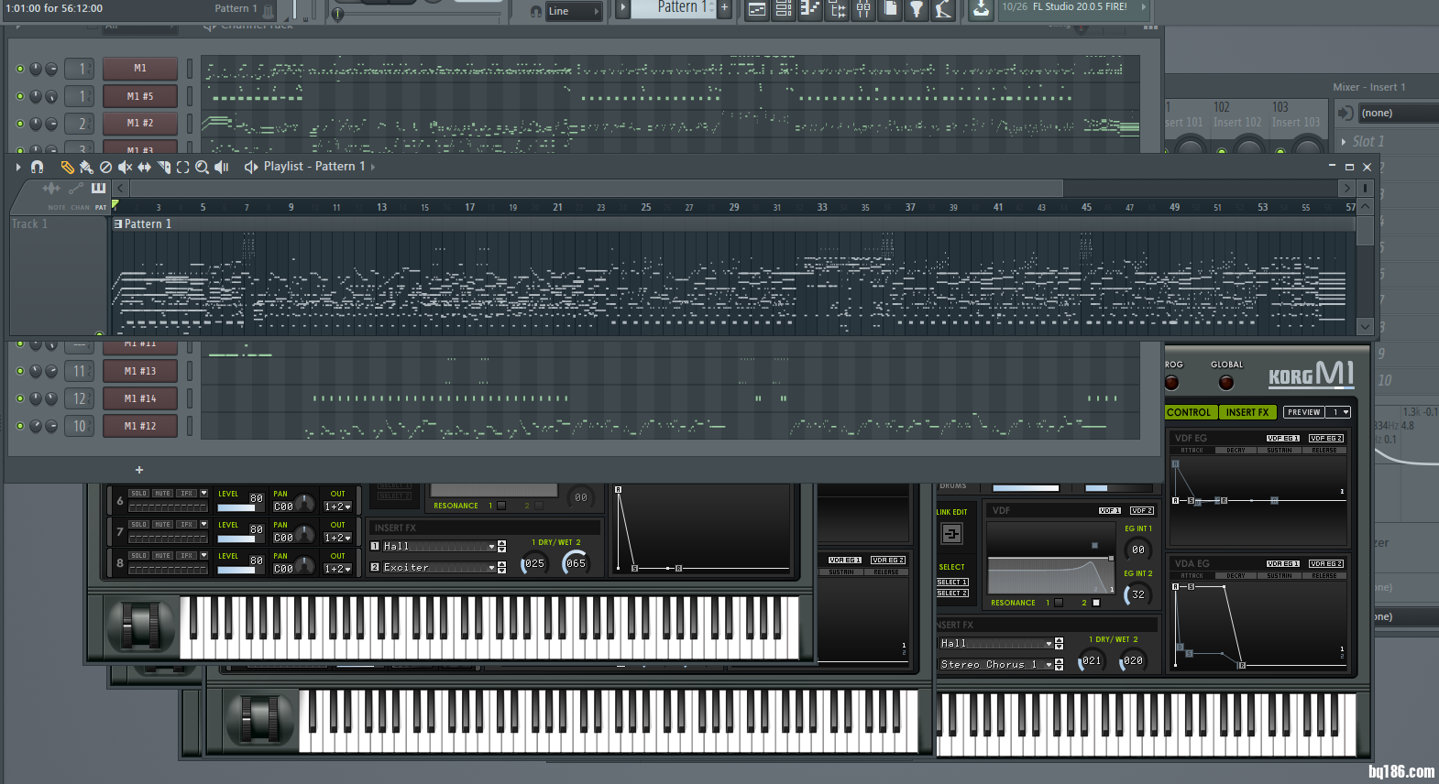
Task: Select the VDF EG 2 tab
Action: (x=1326, y=439)
